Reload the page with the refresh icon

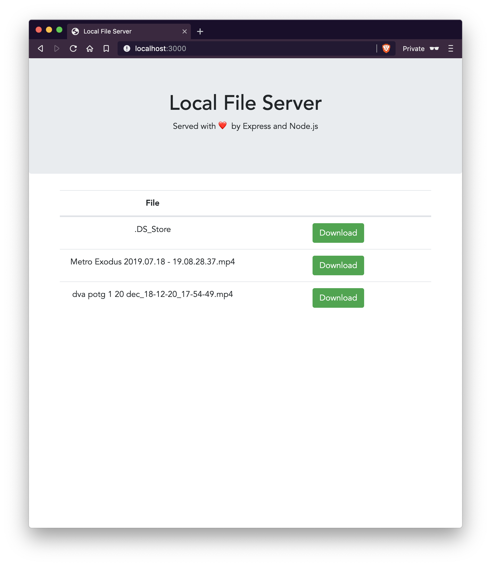73,48
